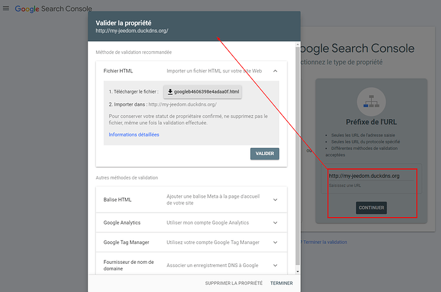Click 'Seules les URL de l'adresse saisie' bullet

click(363, 135)
